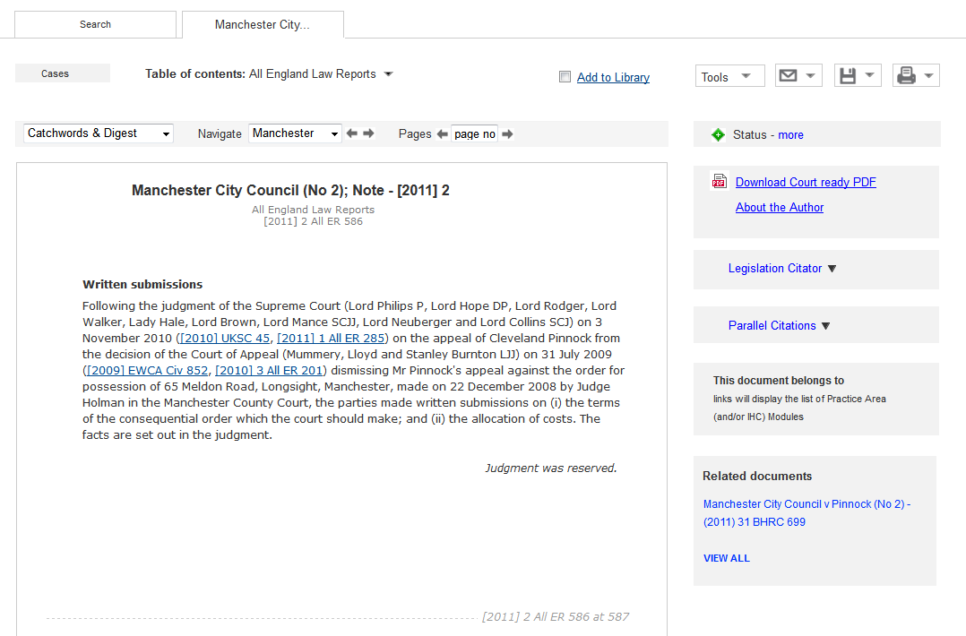This screenshot has height=636, width=966.
Task: Click the Status more link
Action: 790,135
